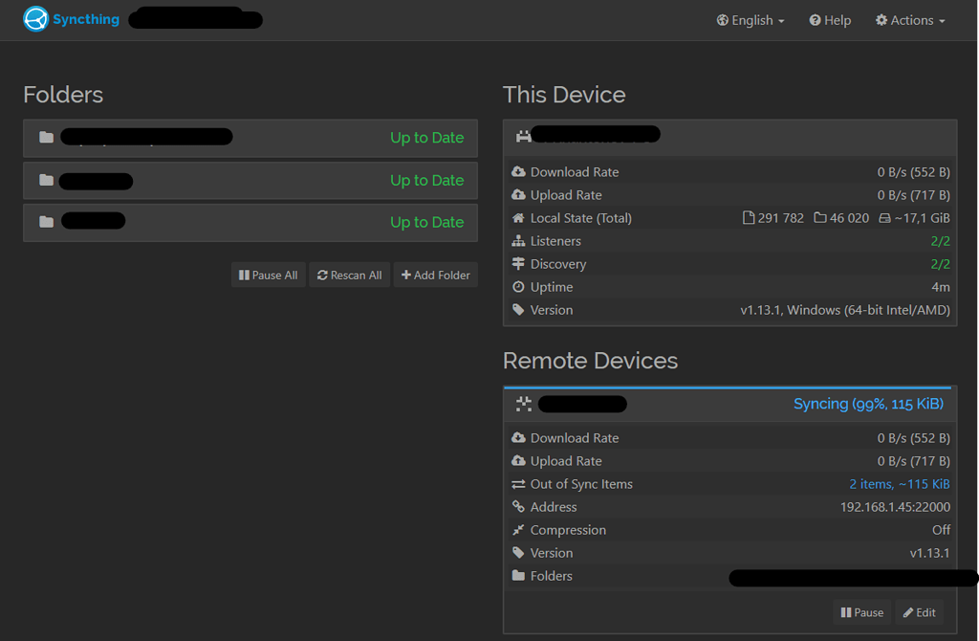Viewport: 979px width, 641px height.
Task: Open the English language dropdown
Action: click(750, 19)
